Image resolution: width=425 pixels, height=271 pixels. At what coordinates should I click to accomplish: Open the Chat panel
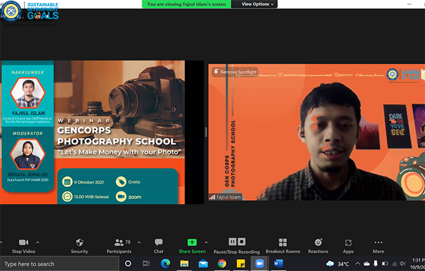click(x=159, y=243)
